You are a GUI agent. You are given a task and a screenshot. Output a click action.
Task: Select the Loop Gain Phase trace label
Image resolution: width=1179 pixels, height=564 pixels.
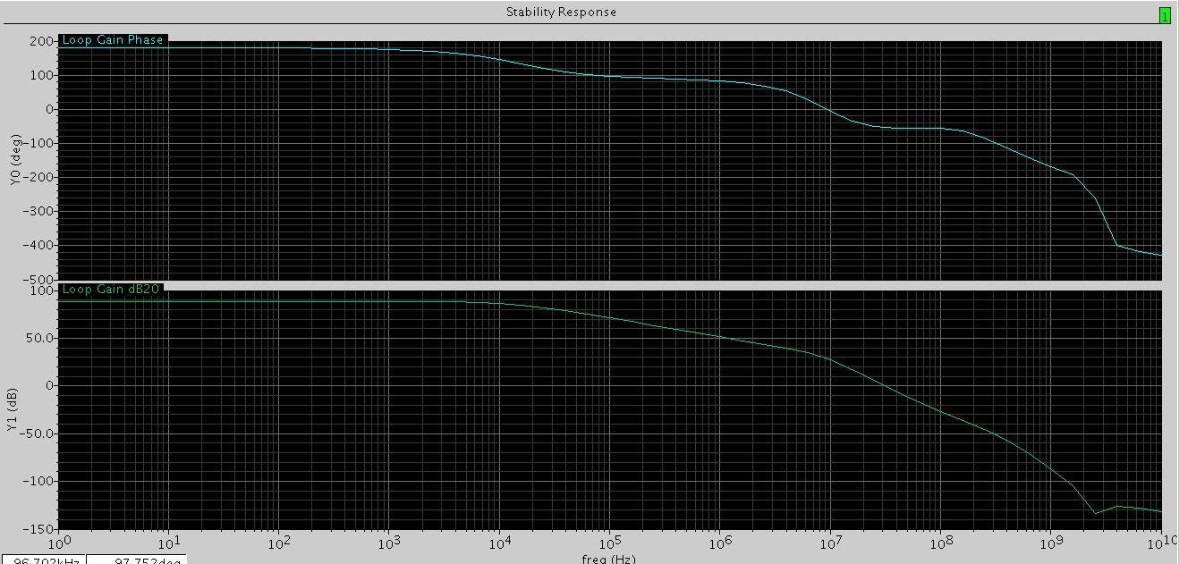click(113, 40)
